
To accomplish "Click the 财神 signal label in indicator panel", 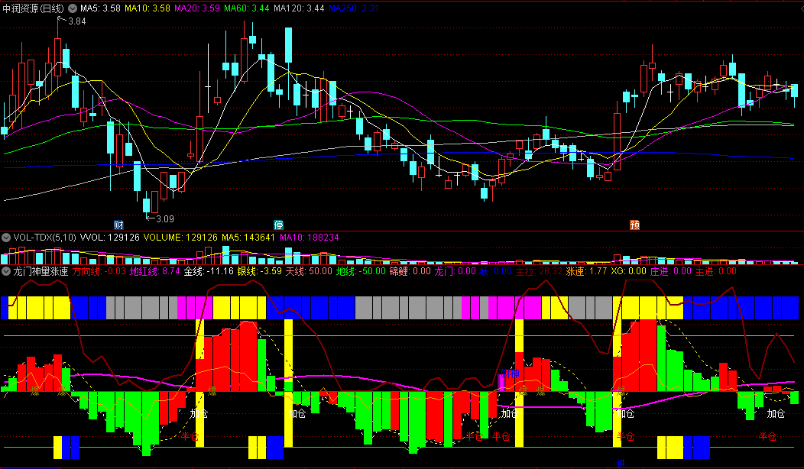I will pos(510,374).
